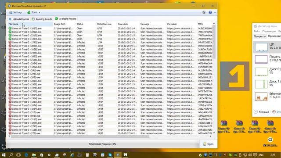Viewport: 281px width, 158px height.
Task: Sort by Status column header
Action: pyautogui.click(x=86, y=24)
